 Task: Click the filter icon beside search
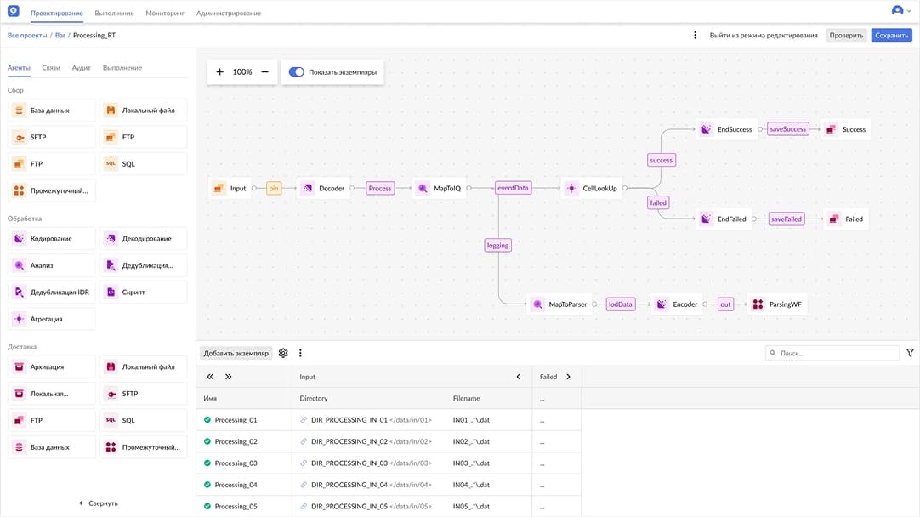click(910, 353)
